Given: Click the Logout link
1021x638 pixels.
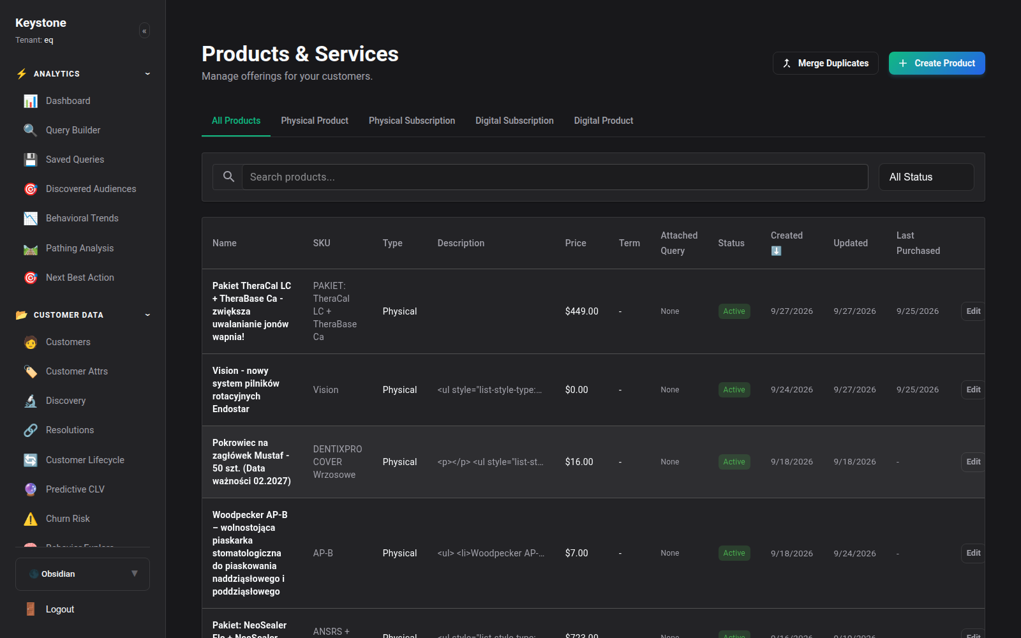Looking at the screenshot, I should pyautogui.click(x=60, y=609).
